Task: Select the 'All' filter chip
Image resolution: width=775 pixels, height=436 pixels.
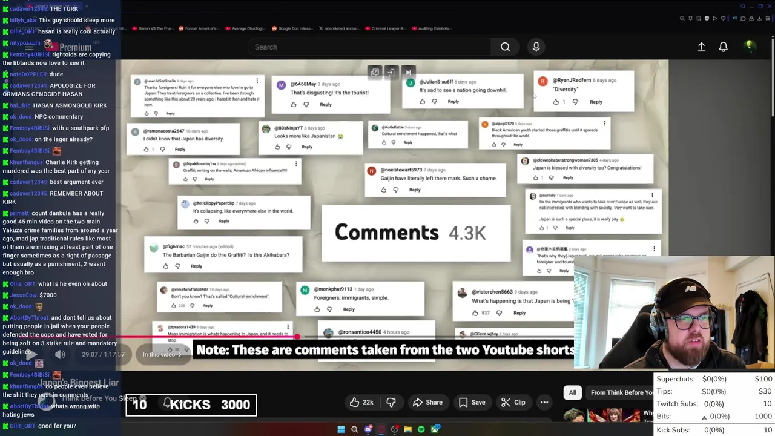Action: tap(572, 392)
